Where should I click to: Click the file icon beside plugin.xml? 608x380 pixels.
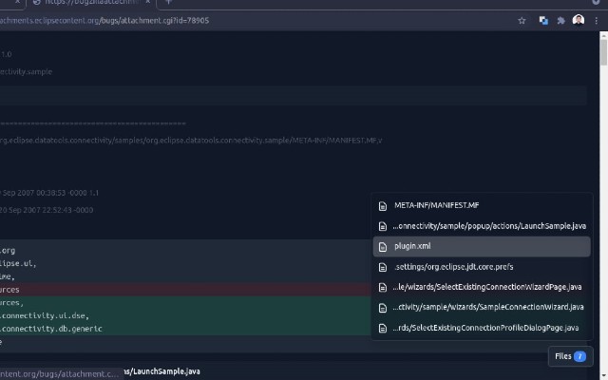(x=383, y=246)
